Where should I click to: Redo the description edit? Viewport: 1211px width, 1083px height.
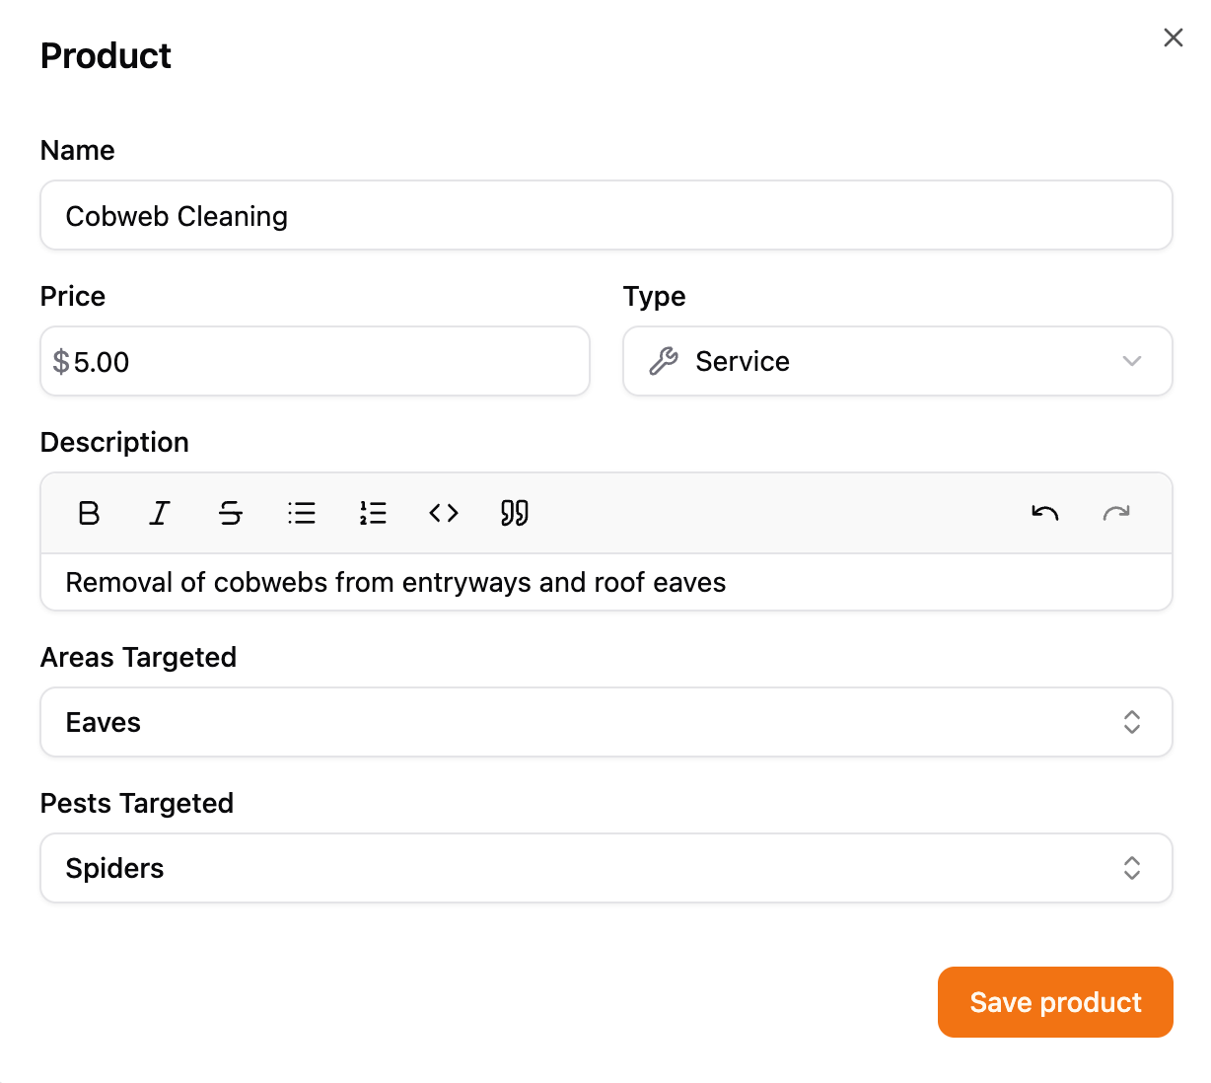pos(1116,513)
